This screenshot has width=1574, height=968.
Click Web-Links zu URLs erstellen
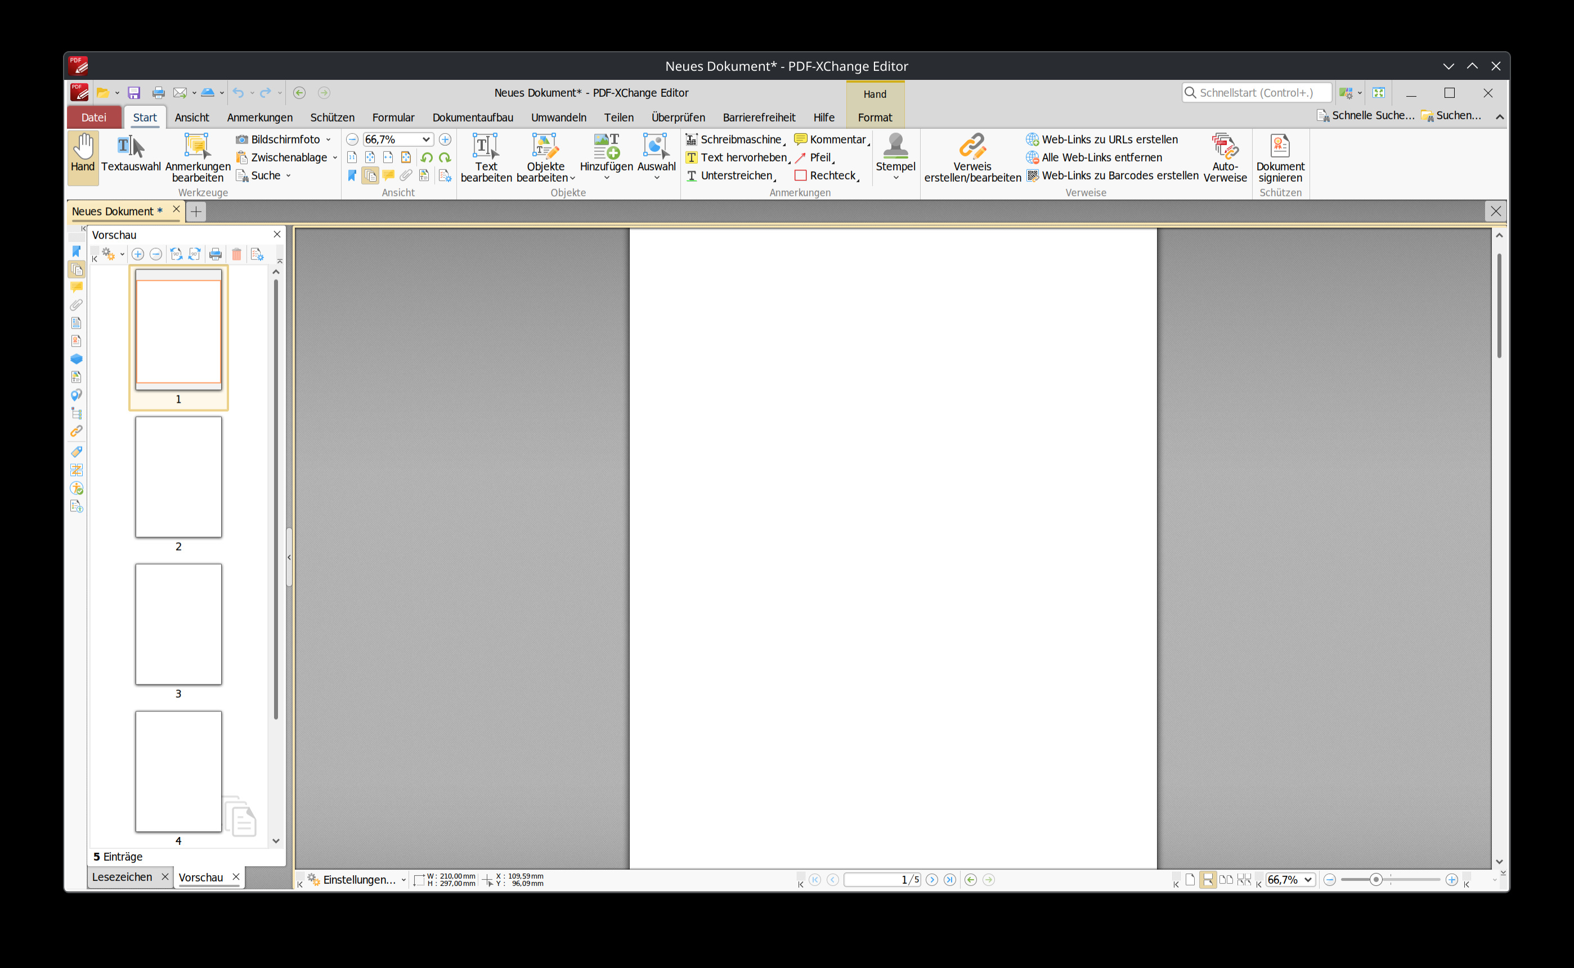click(x=1101, y=139)
